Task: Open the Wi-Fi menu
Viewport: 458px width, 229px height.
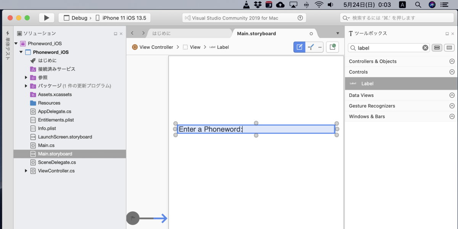Action: point(319,5)
